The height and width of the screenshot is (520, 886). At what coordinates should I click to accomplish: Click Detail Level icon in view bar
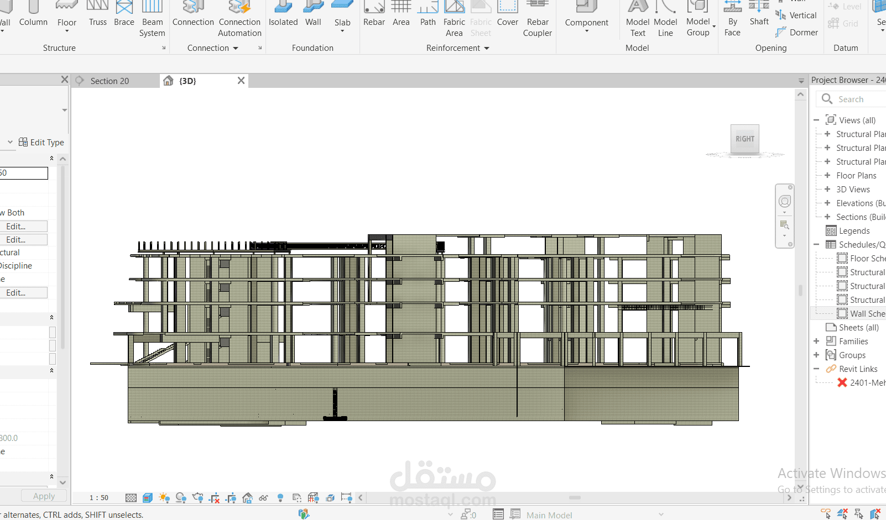pyautogui.click(x=131, y=498)
